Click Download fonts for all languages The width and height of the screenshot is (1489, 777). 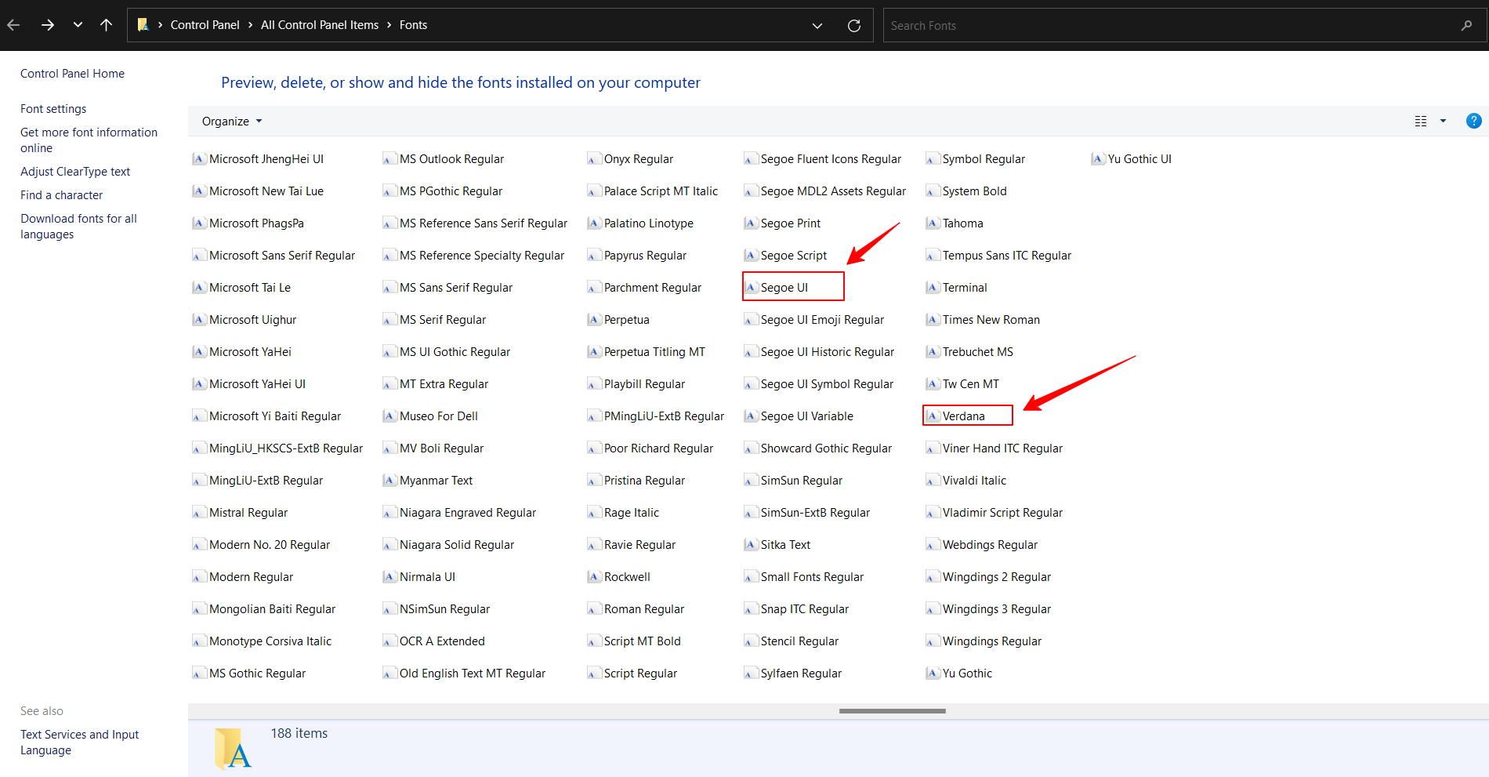(x=78, y=227)
